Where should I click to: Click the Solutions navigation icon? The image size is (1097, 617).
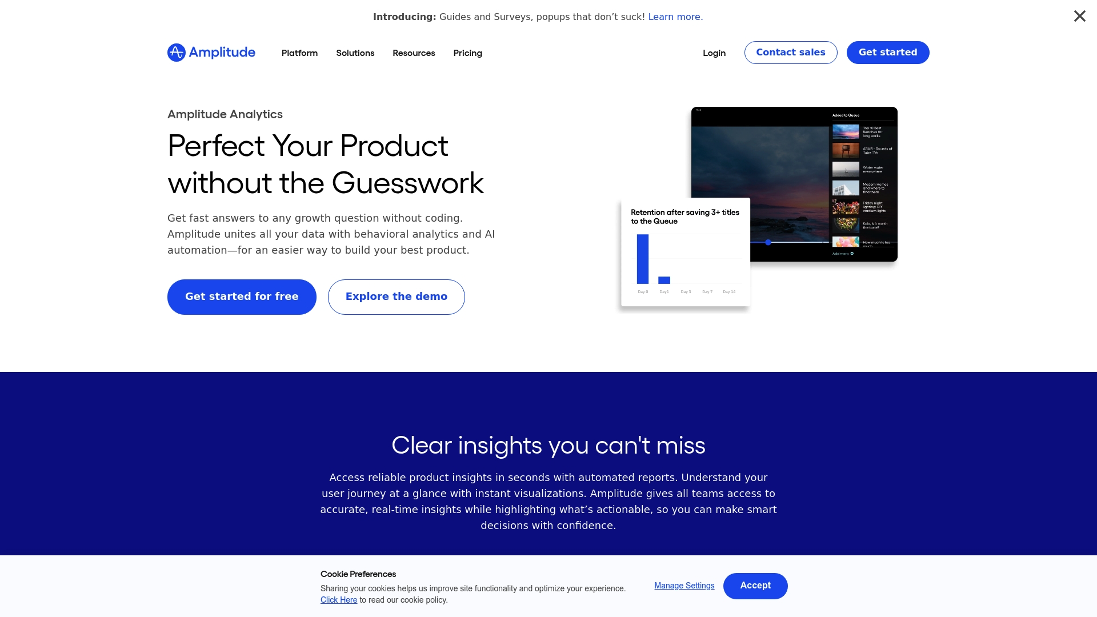355,52
